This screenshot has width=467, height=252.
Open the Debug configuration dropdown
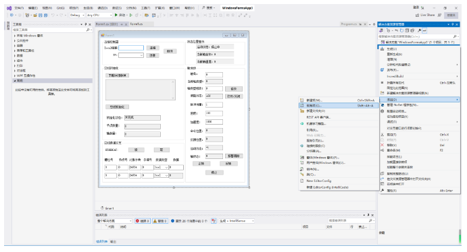coord(77,15)
